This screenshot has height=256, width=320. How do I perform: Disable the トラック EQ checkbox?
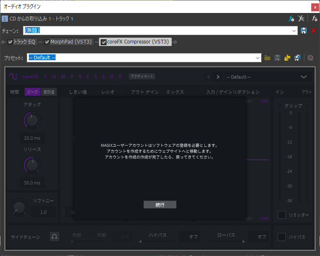10,42
